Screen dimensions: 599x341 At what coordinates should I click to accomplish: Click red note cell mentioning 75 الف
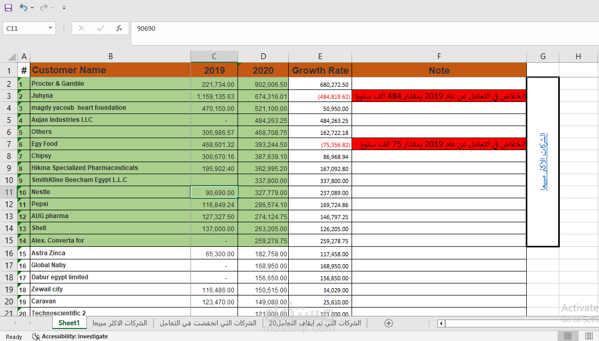click(439, 144)
